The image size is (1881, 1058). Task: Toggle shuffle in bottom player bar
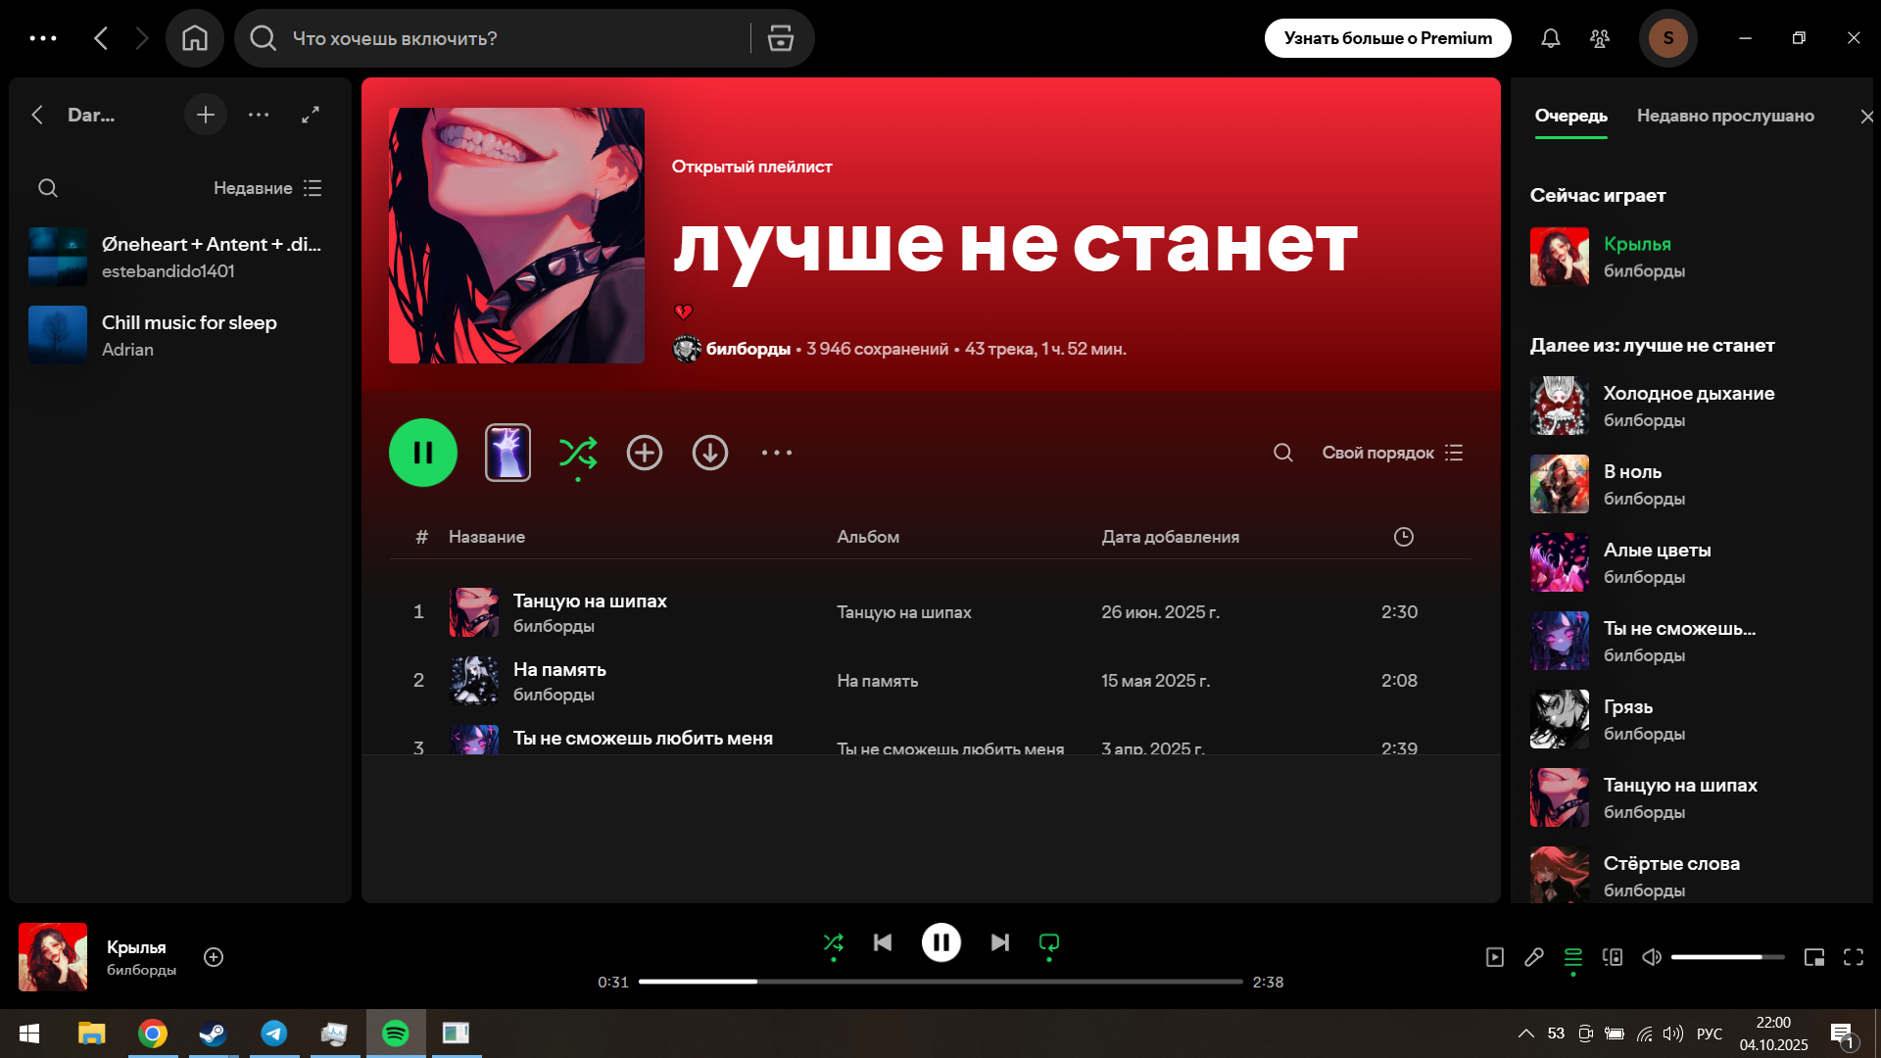click(834, 942)
